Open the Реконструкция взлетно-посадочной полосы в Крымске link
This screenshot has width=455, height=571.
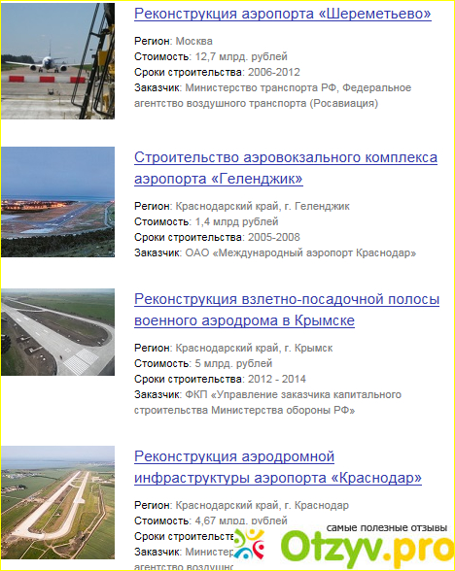point(287,310)
